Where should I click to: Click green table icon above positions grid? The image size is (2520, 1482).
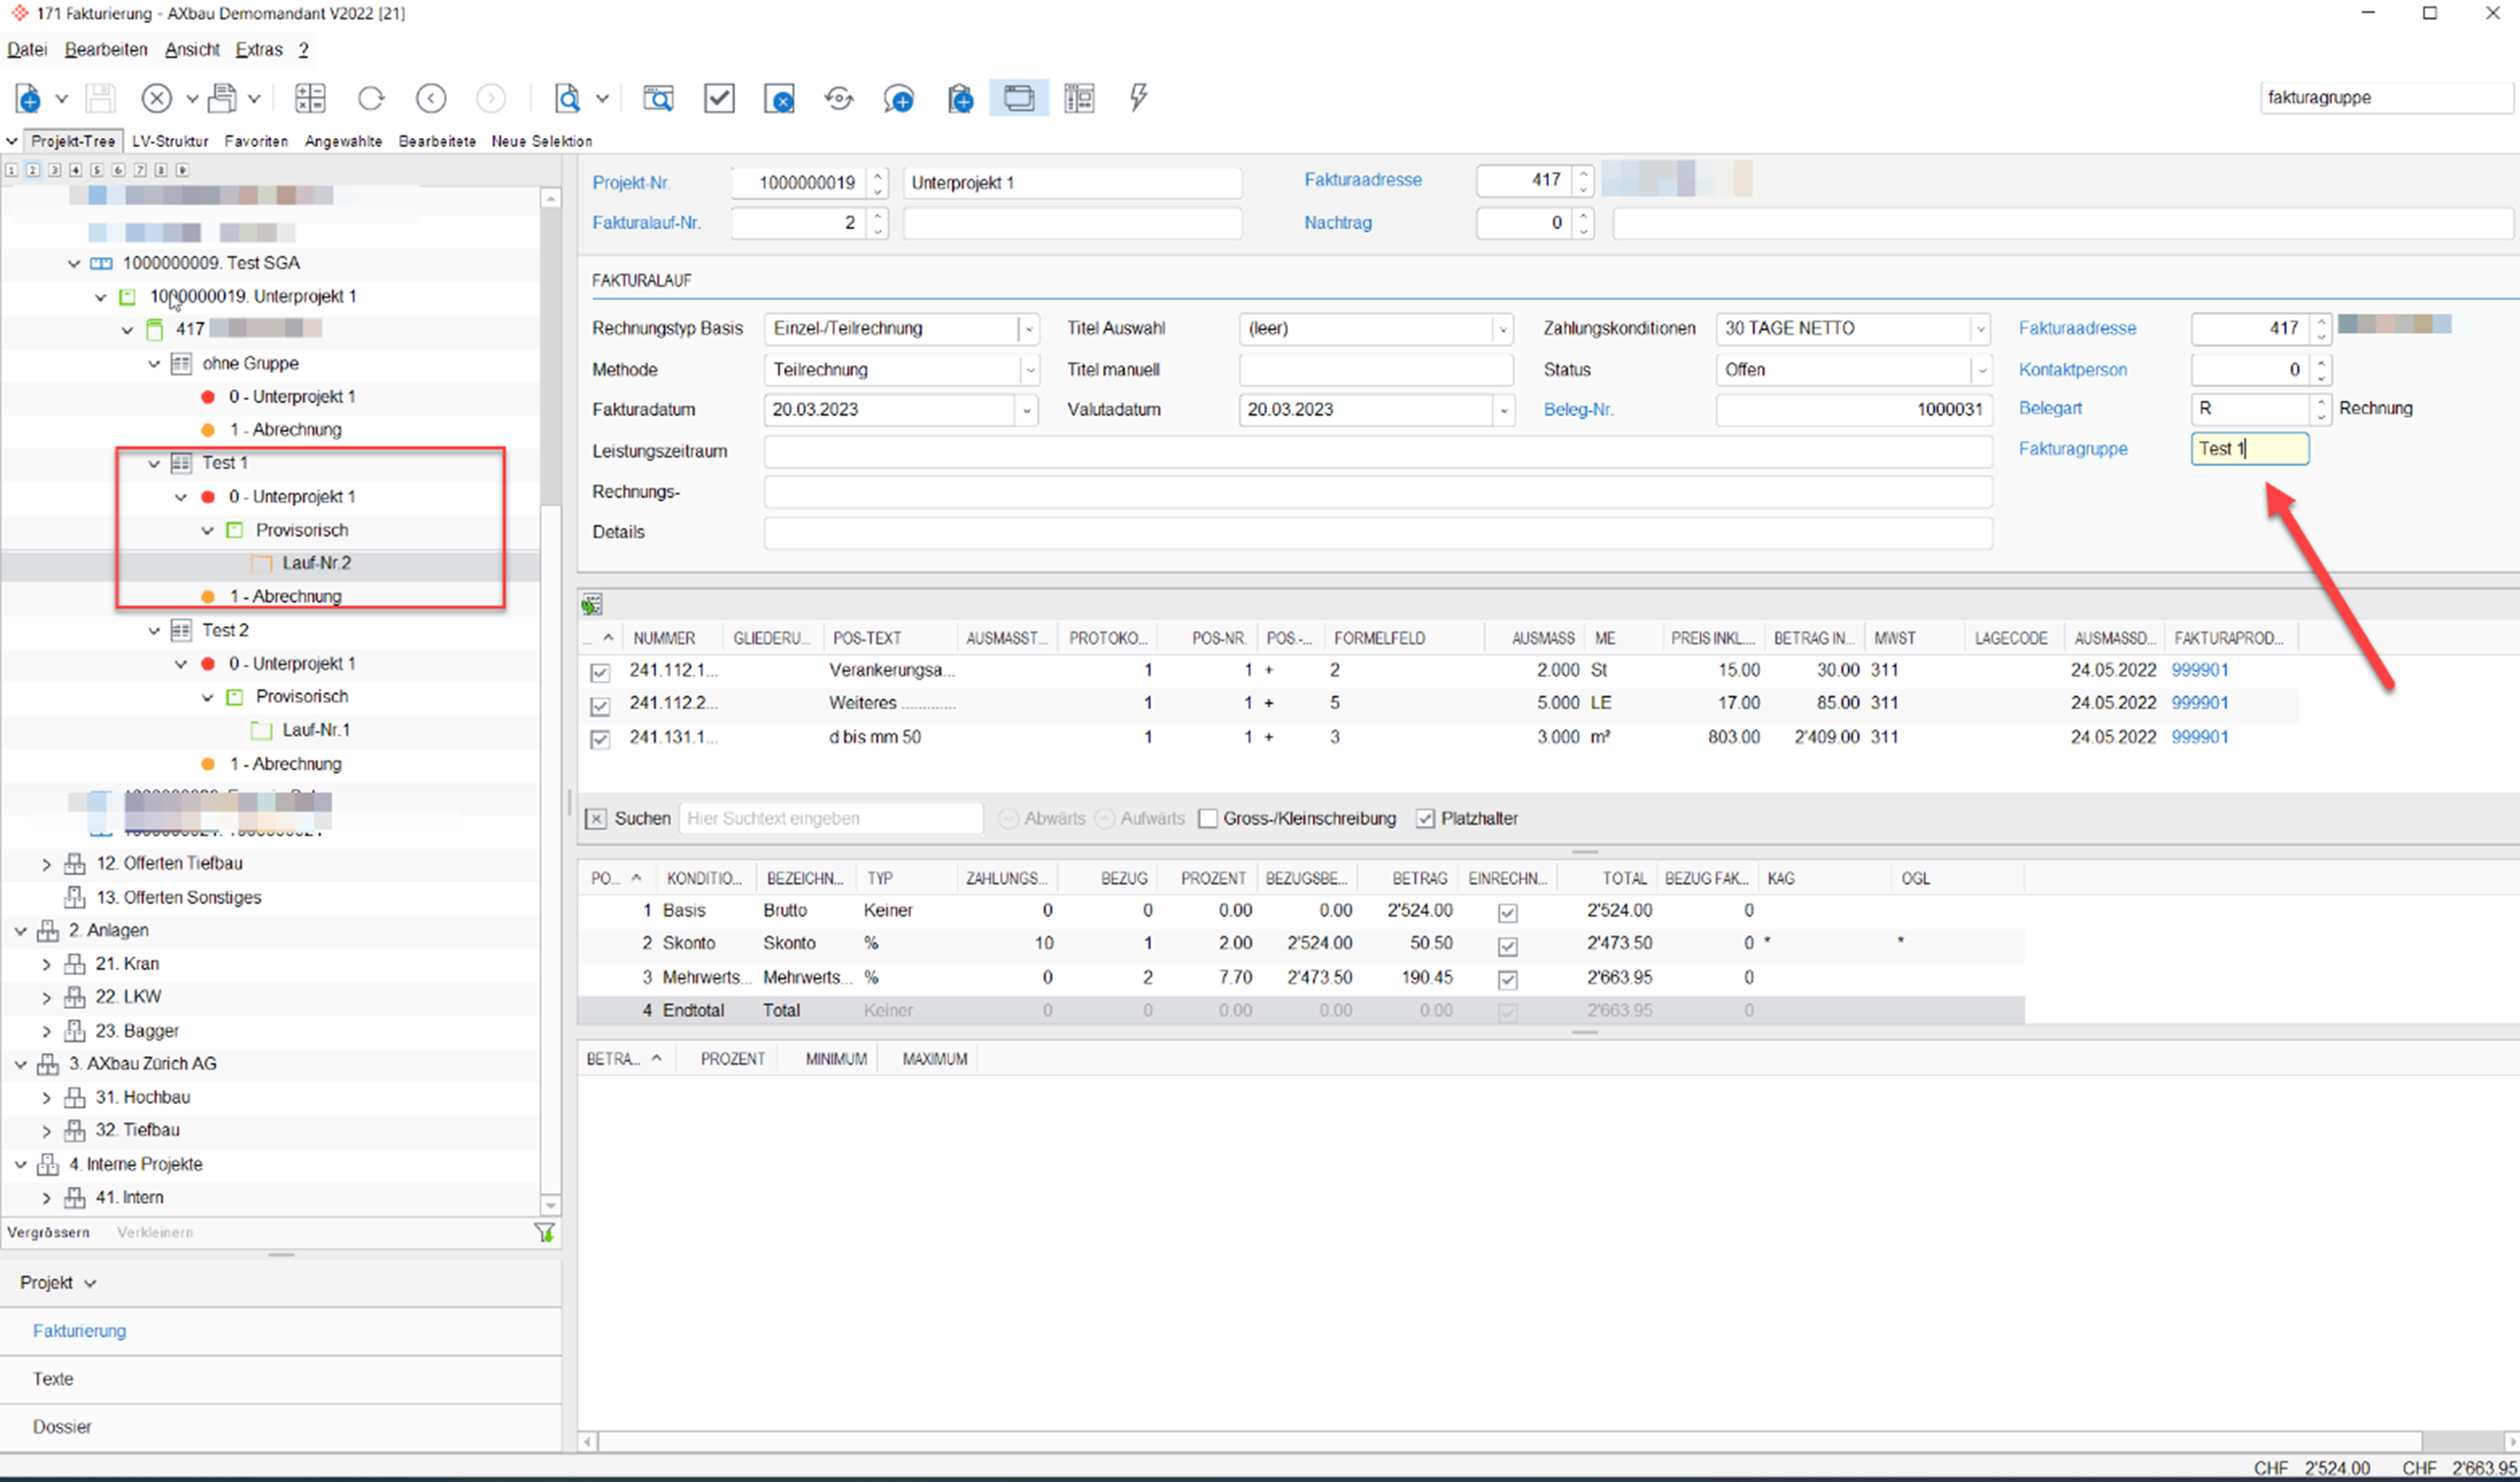(x=592, y=603)
